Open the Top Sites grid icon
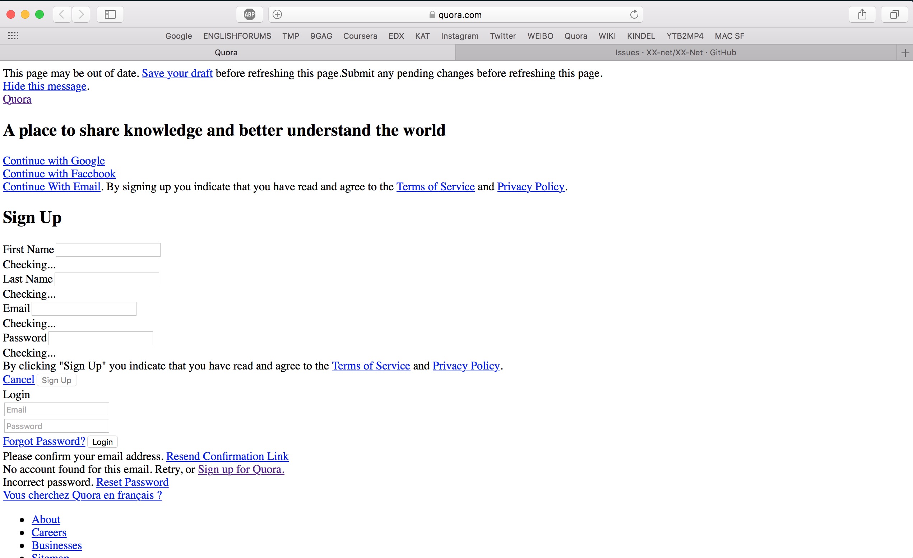The image size is (913, 558). coord(13,36)
